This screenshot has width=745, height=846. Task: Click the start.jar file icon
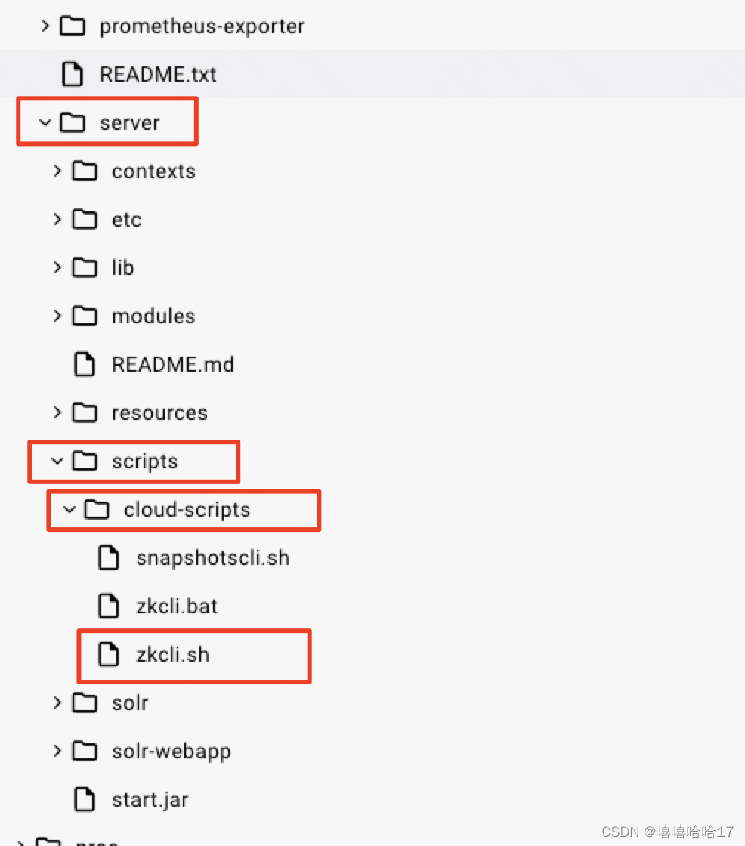pyautogui.click(x=84, y=799)
